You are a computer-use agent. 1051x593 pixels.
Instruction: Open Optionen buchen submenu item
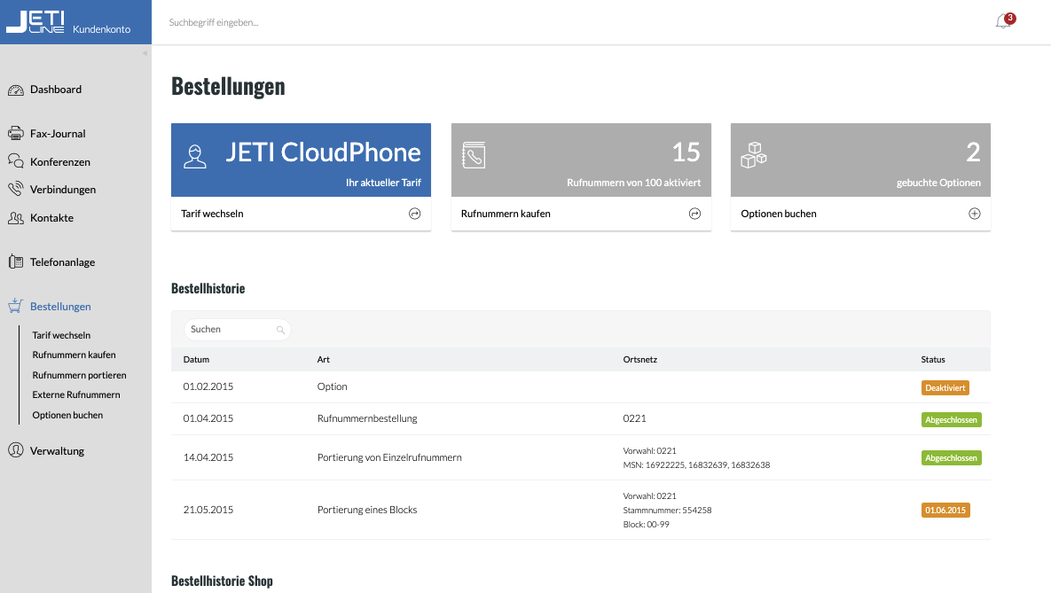point(67,415)
